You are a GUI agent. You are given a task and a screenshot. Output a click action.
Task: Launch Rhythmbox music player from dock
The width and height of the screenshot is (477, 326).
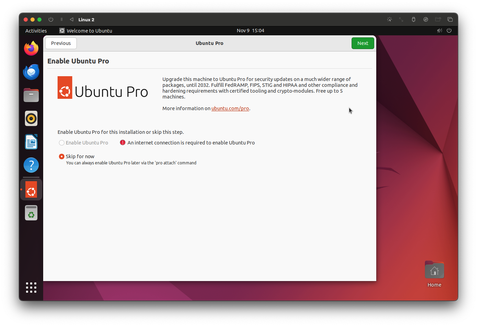click(x=31, y=118)
